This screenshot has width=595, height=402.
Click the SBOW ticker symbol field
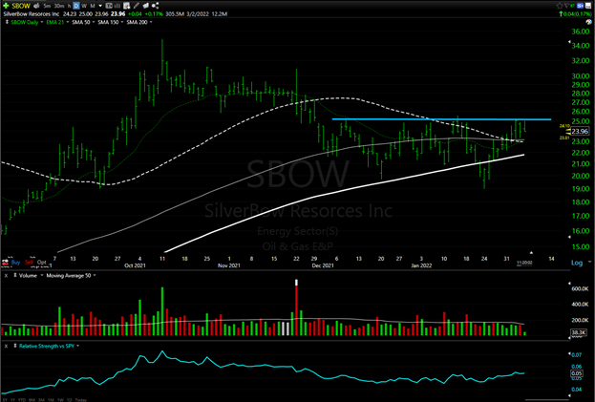[x=21, y=6]
